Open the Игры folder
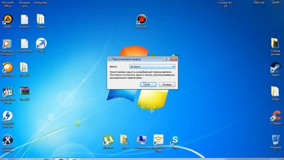This screenshot has width=284, height=160. pyautogui.click(x=275, y=92)
